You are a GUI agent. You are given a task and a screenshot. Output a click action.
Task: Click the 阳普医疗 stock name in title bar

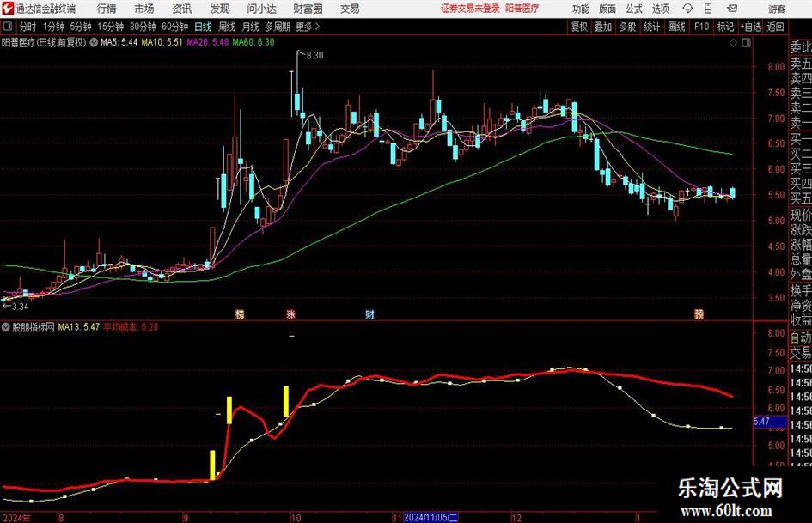(522, 9)
